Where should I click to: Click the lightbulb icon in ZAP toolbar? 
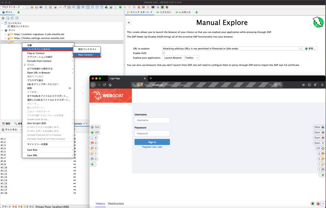click(x=115, y=7)
